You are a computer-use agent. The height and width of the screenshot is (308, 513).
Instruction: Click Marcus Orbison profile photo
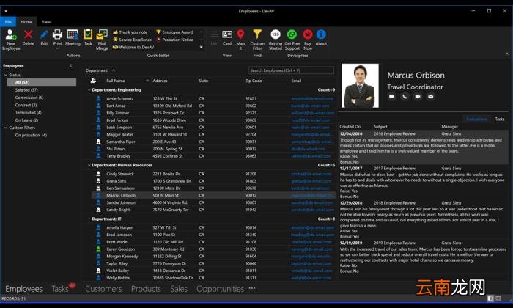click(x=361, y=86)
